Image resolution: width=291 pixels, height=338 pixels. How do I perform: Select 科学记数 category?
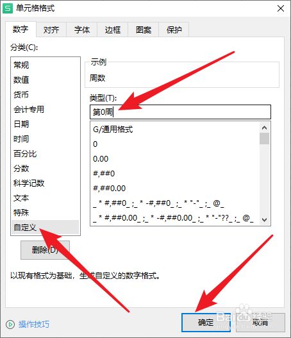coord(46,183)
